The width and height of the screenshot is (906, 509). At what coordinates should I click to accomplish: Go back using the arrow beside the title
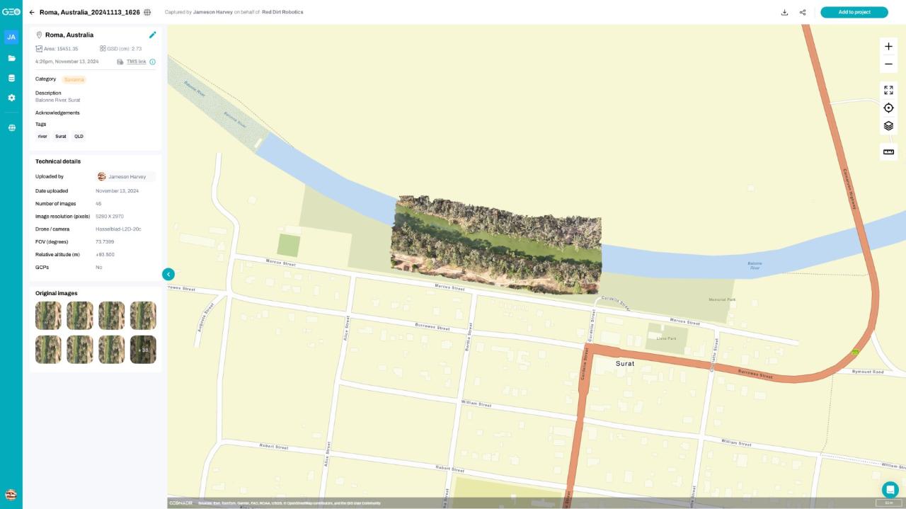(x=32, y=12)
